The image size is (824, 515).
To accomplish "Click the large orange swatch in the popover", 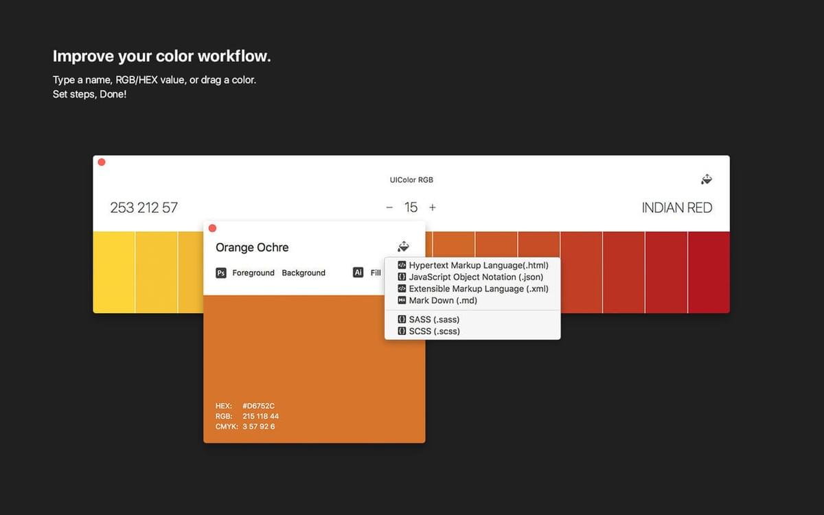I will (x=314, y=369).
